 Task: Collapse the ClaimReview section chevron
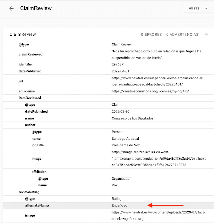206,34
